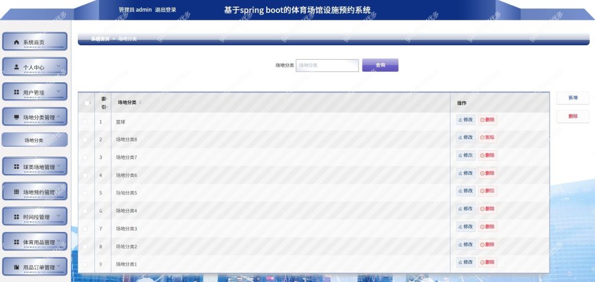The width and height of the screenshot is (595, 282).
Task: Click the grid icon beside 体育用品管理
Action: tap(16, 242)
